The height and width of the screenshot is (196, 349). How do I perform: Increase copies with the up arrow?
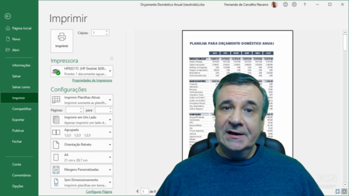[107, 32]
